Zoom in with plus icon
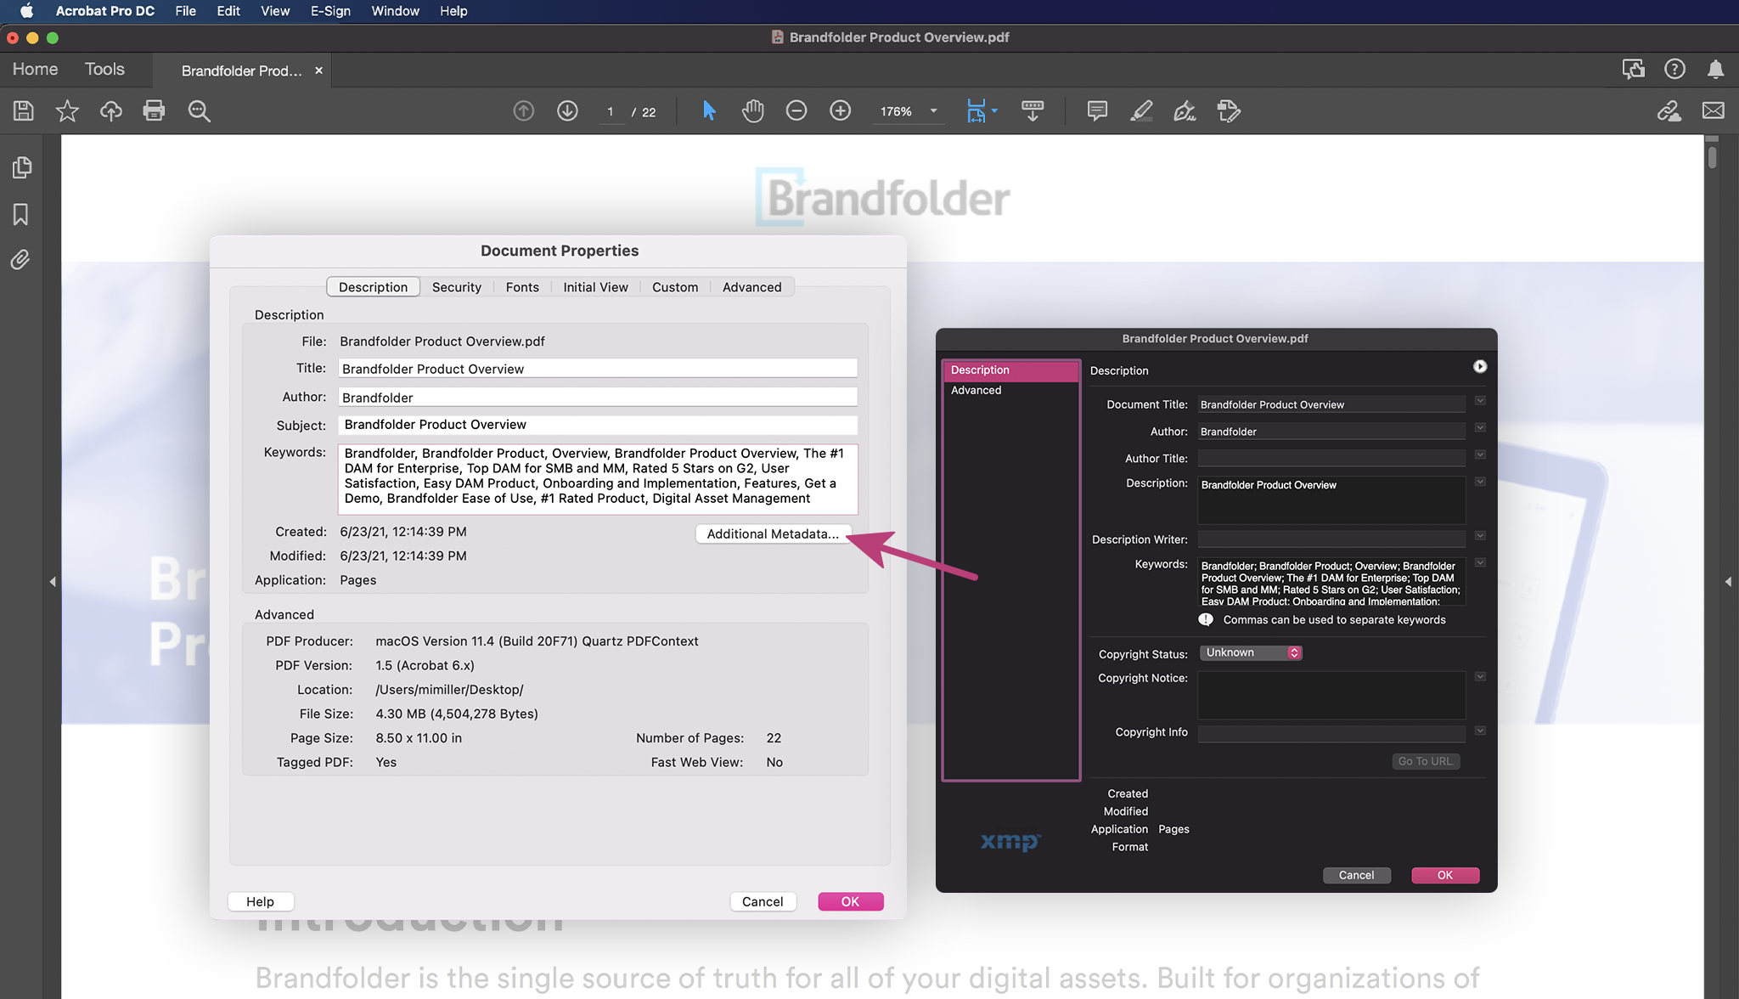1739x999 pixels. [x=840, y=110]
